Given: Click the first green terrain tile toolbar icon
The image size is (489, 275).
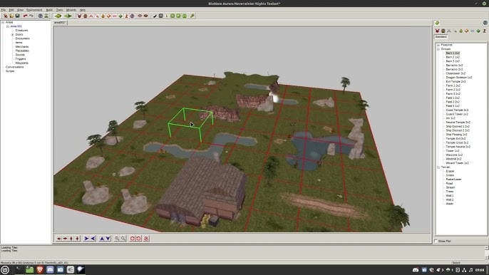Looking at the screenshot, I should pos(58,16).
